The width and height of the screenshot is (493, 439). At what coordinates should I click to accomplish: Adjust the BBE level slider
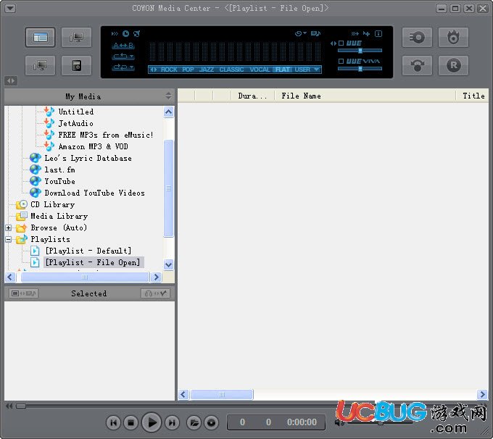tap(360, 51)
